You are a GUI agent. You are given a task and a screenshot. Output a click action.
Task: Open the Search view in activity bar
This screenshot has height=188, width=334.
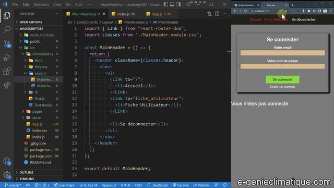pyautogui.click(x=7, y=29)
